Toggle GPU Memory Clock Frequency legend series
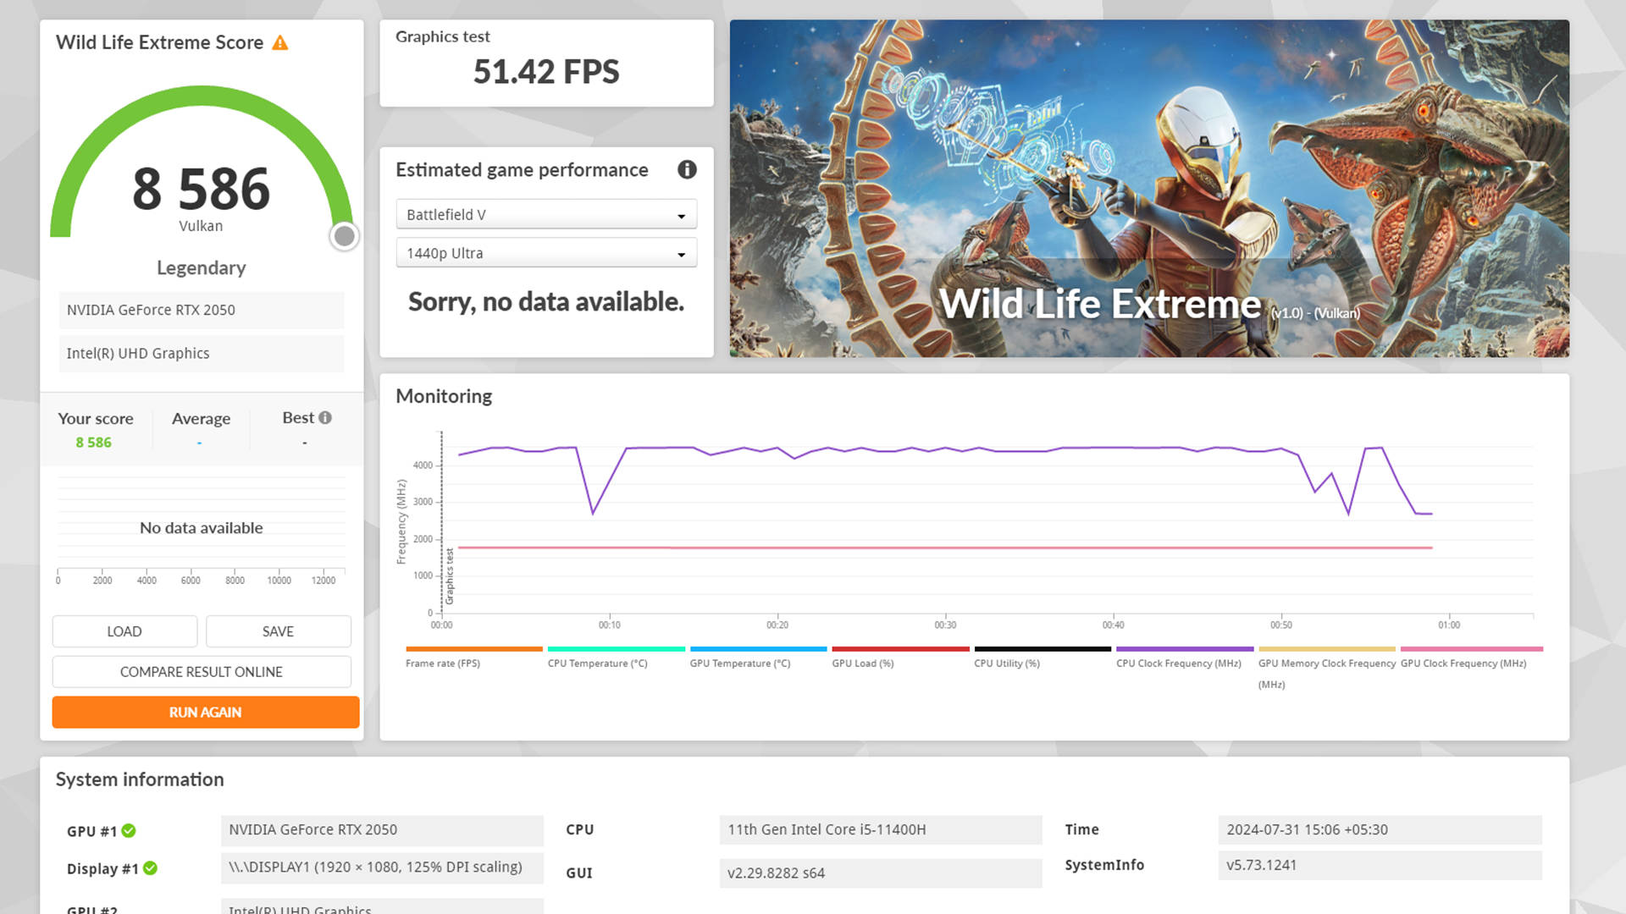The width and height of the screenshot is (1626, 914). [x=1326, y=663]
